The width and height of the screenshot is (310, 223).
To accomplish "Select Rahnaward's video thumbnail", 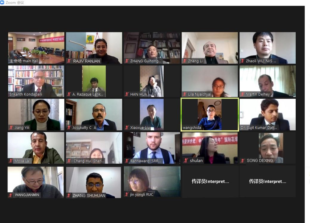I will pos(152,148).
